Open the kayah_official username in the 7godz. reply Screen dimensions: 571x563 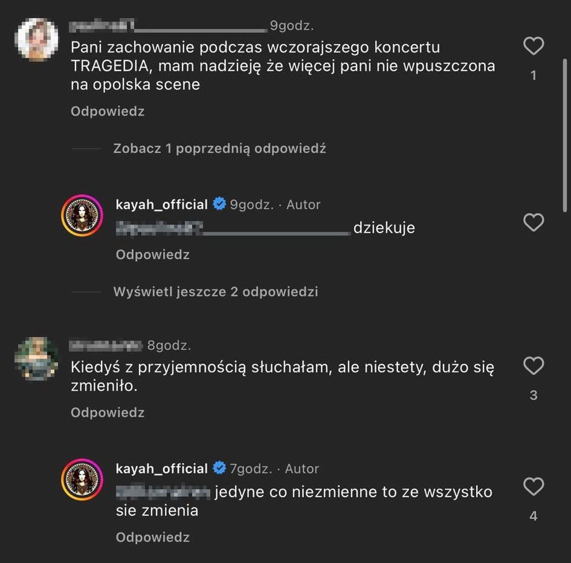161,468
